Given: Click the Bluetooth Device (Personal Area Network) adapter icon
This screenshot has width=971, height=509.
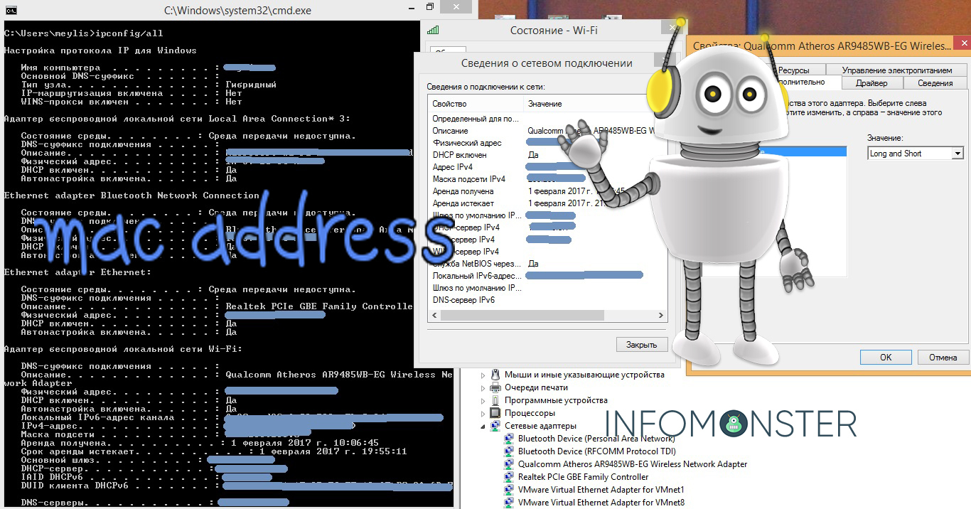Looking at the screenshot, I should click(509, 439).
